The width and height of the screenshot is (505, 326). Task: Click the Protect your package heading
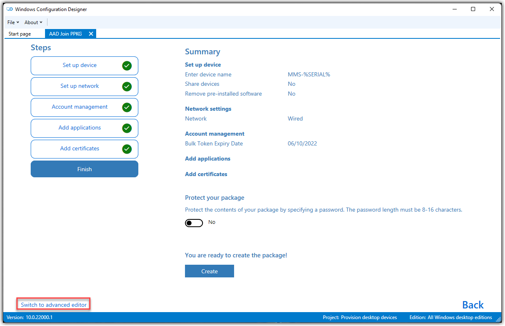pyautogui.click(x=215, y=198)
